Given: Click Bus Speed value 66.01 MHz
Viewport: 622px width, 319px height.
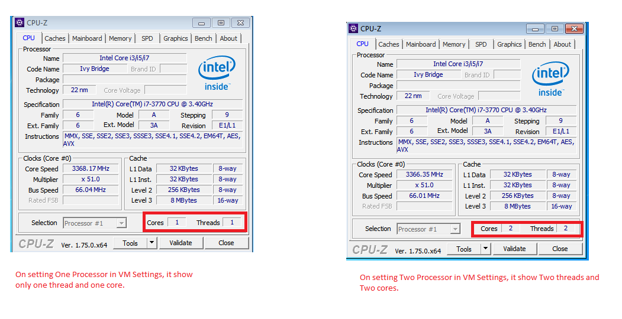Looking at the screenshot, I should point(424,196).
